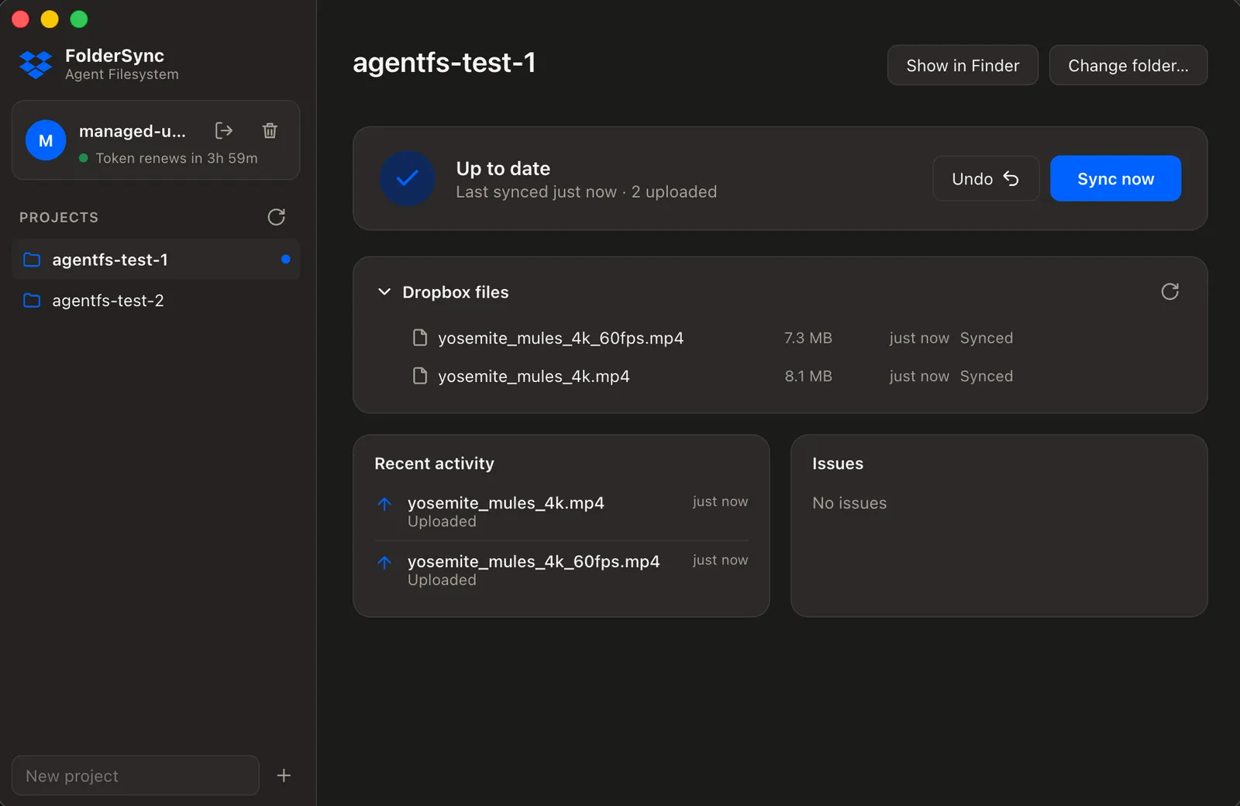Click upload arrow for yosemite_mules_4k.mp4 activity
This screenshot has height=806, width=1240.
pyautogui.click(x=384, y=504)
